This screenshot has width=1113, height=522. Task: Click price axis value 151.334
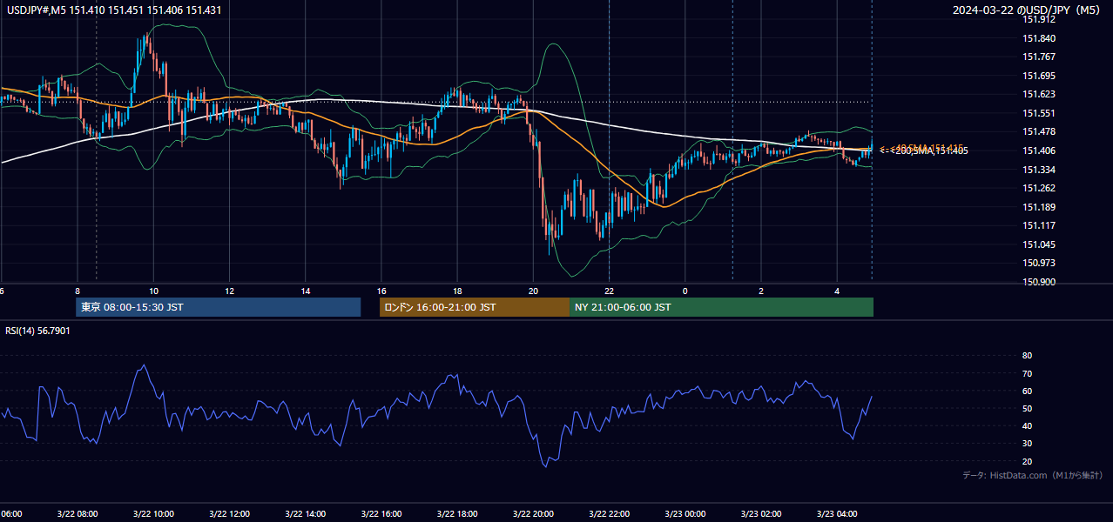pos(1038,170)
